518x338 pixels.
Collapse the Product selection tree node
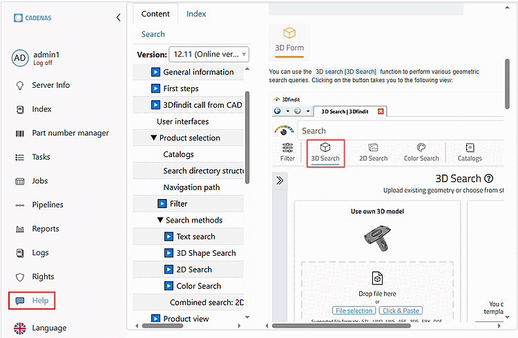point(154,138)
